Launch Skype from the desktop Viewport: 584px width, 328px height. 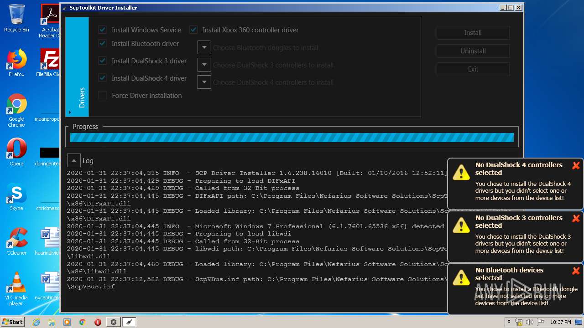[16, 197]
